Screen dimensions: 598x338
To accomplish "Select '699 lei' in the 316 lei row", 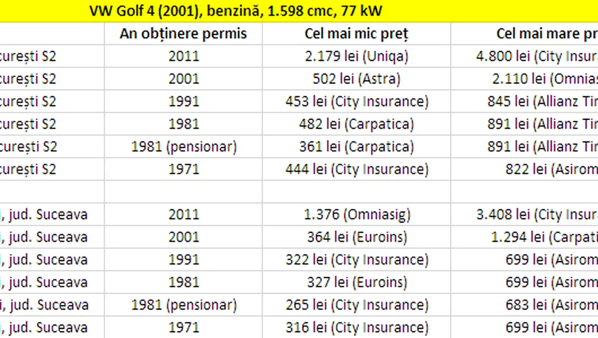I will point(525,328).
